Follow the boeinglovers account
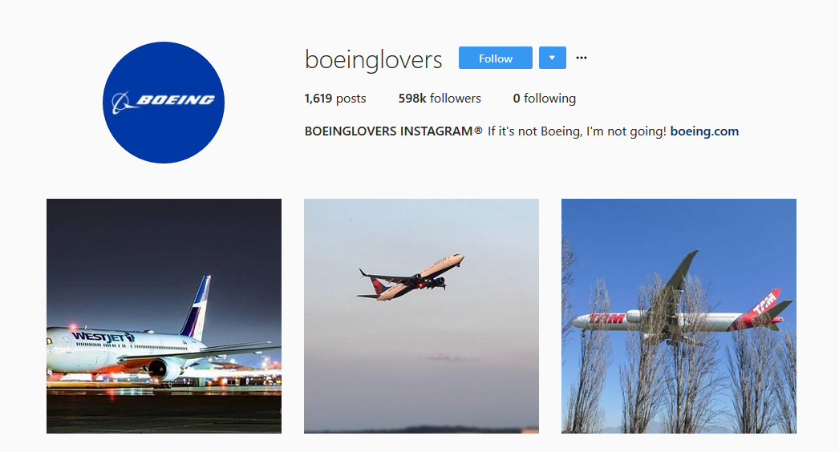The height and width of the screenshot is (452, 839). (x=496, y=58)
